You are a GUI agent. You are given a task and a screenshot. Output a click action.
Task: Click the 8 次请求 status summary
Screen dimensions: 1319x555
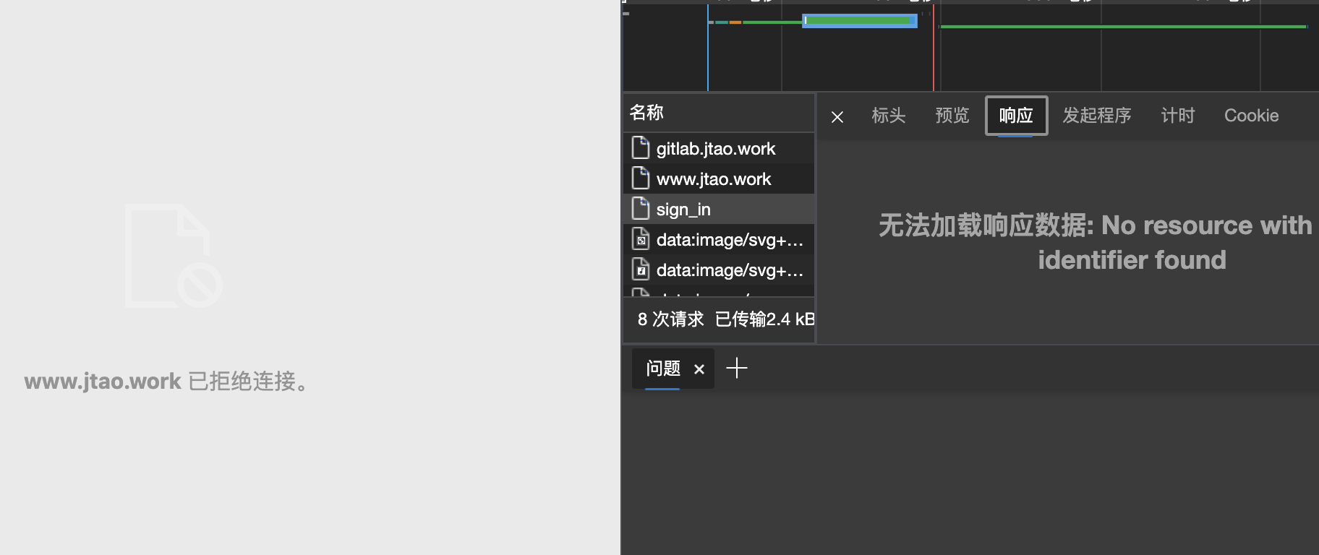tap(670, 319)
